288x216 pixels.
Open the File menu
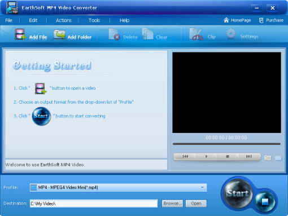pyautogui.click(x=8, y=20)
